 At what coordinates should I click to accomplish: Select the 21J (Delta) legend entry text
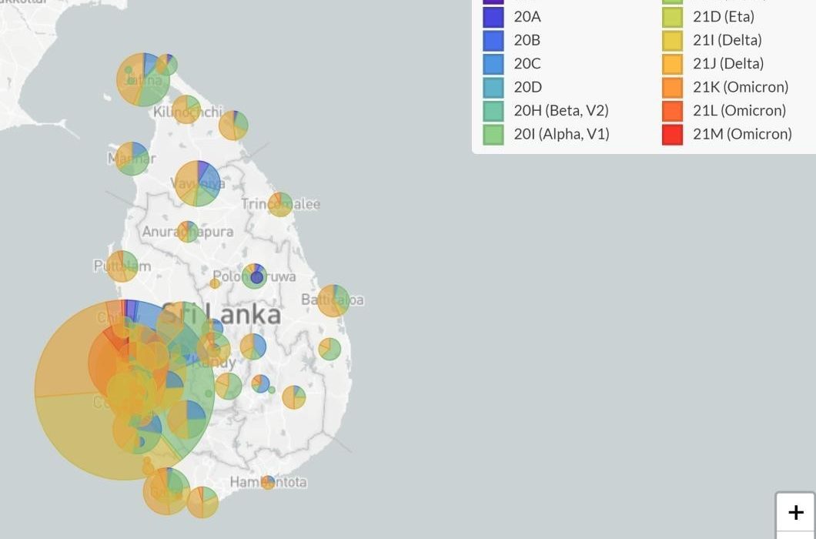coord(727,64)
